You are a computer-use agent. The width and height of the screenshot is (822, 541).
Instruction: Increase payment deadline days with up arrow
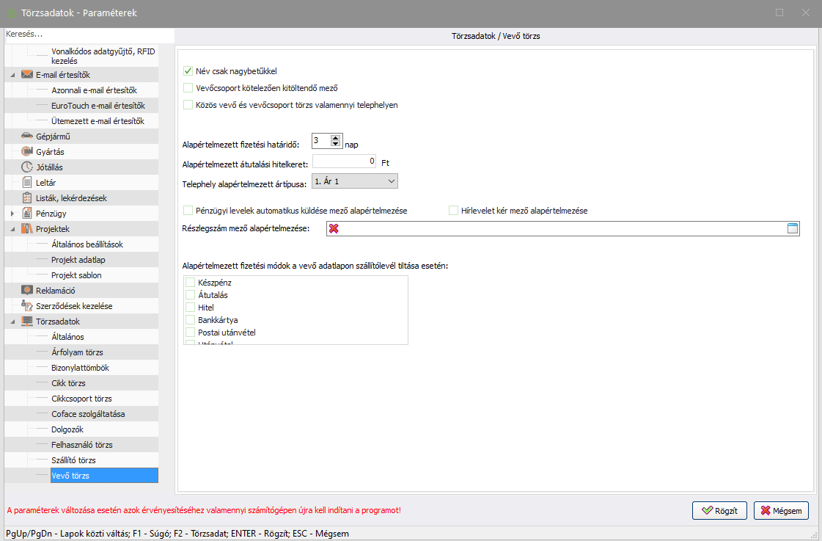click(x=336, y=137)
